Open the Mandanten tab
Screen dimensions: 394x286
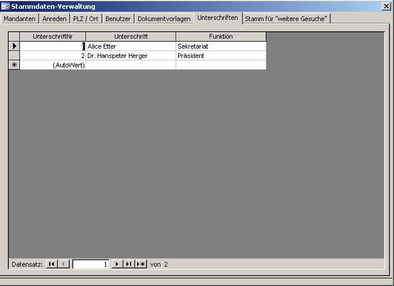coord(20,19)
